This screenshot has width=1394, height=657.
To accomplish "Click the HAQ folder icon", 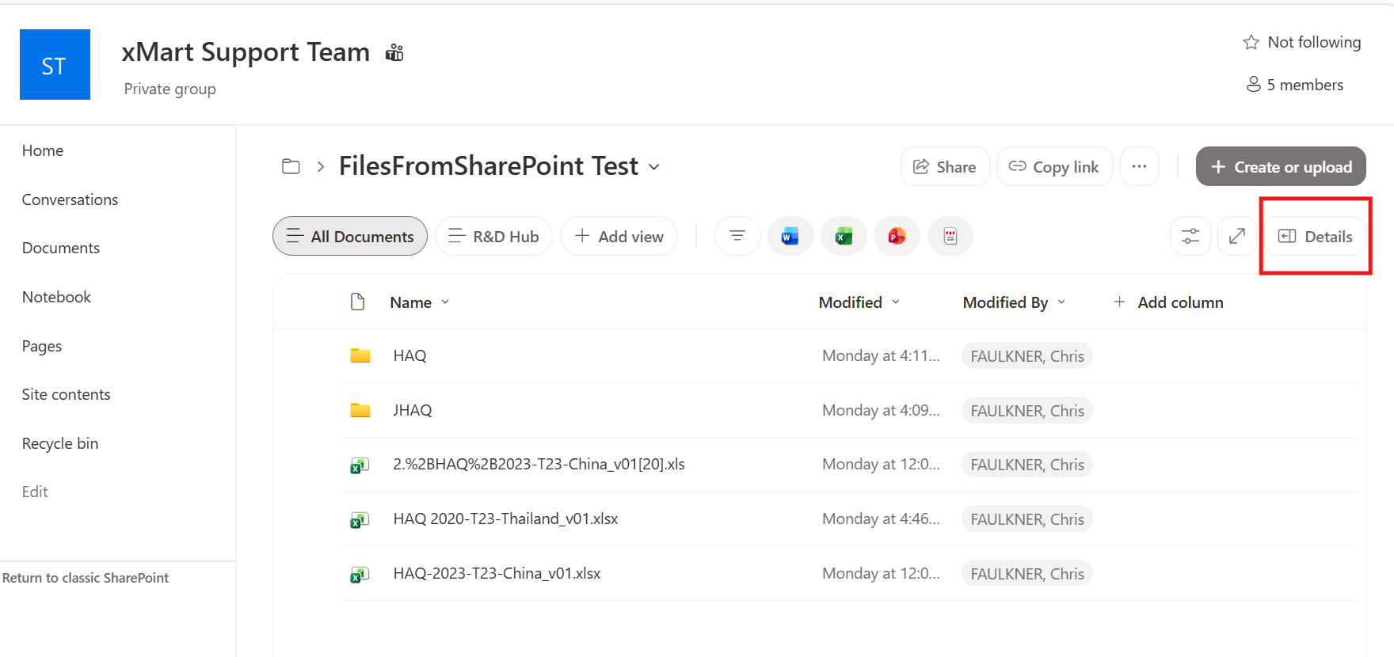I will (360, 355).
